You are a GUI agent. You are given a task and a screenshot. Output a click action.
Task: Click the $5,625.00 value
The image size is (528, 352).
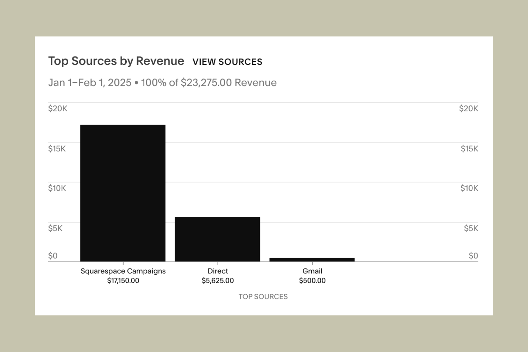coord(218,281)
